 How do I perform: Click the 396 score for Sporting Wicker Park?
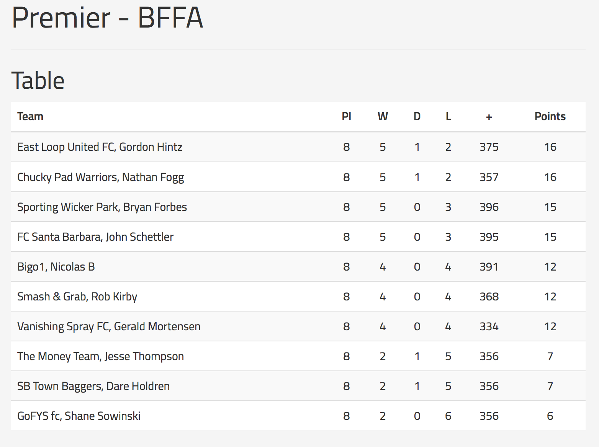pyautogui.click(x=489, y=207)
